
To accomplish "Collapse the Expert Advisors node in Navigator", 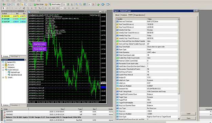I will [x=3, y=70].
